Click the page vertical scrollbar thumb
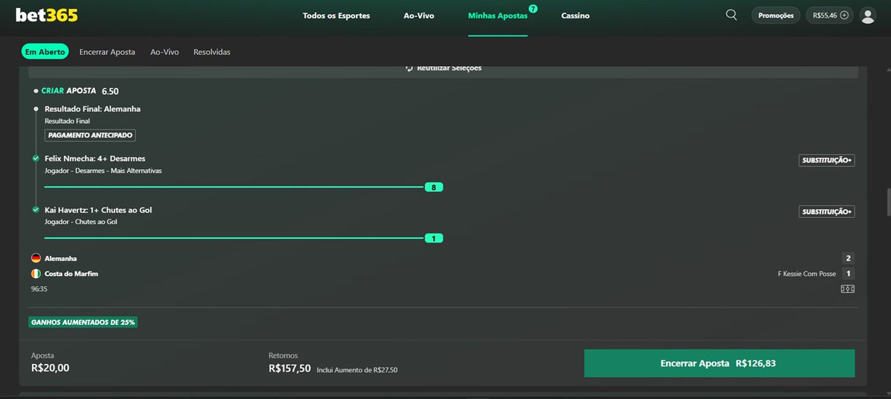891x399 pixels. tap(887, 202)
